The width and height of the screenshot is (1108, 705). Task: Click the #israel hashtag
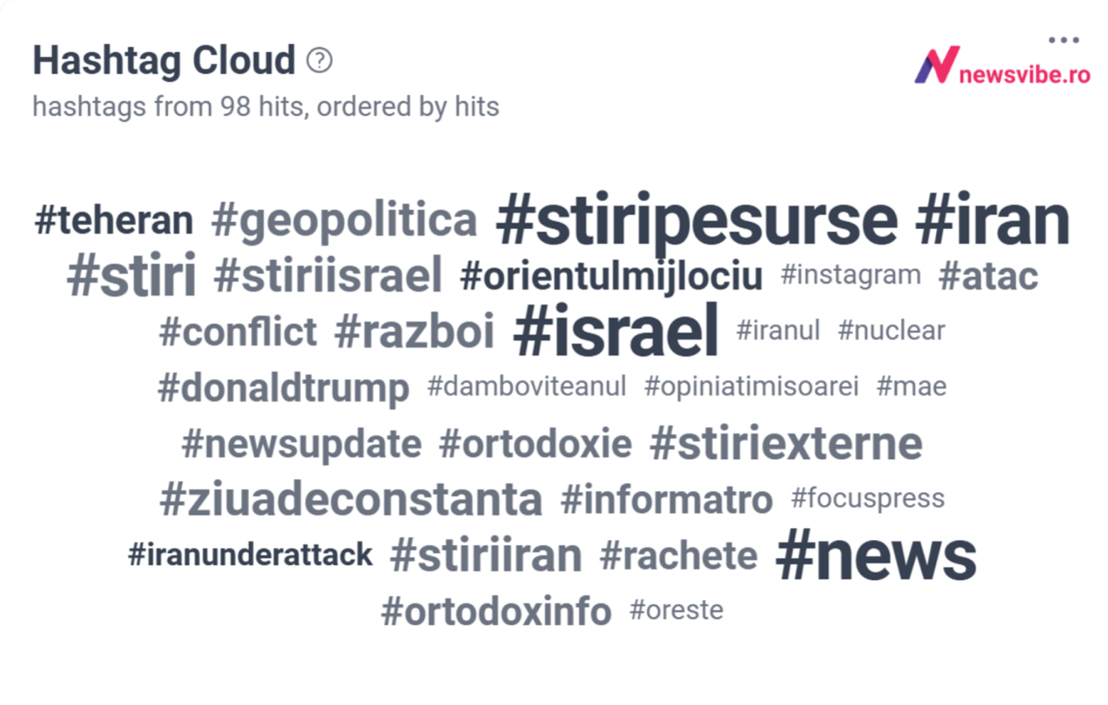(x=616, y=330)
